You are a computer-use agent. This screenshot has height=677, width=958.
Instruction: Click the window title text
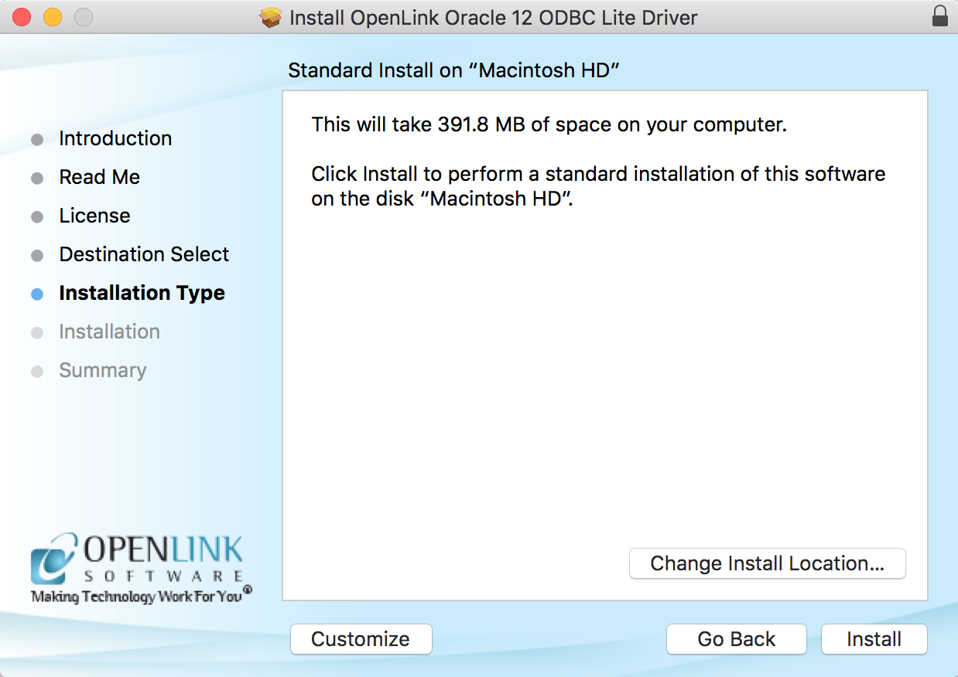coord(493,17)
